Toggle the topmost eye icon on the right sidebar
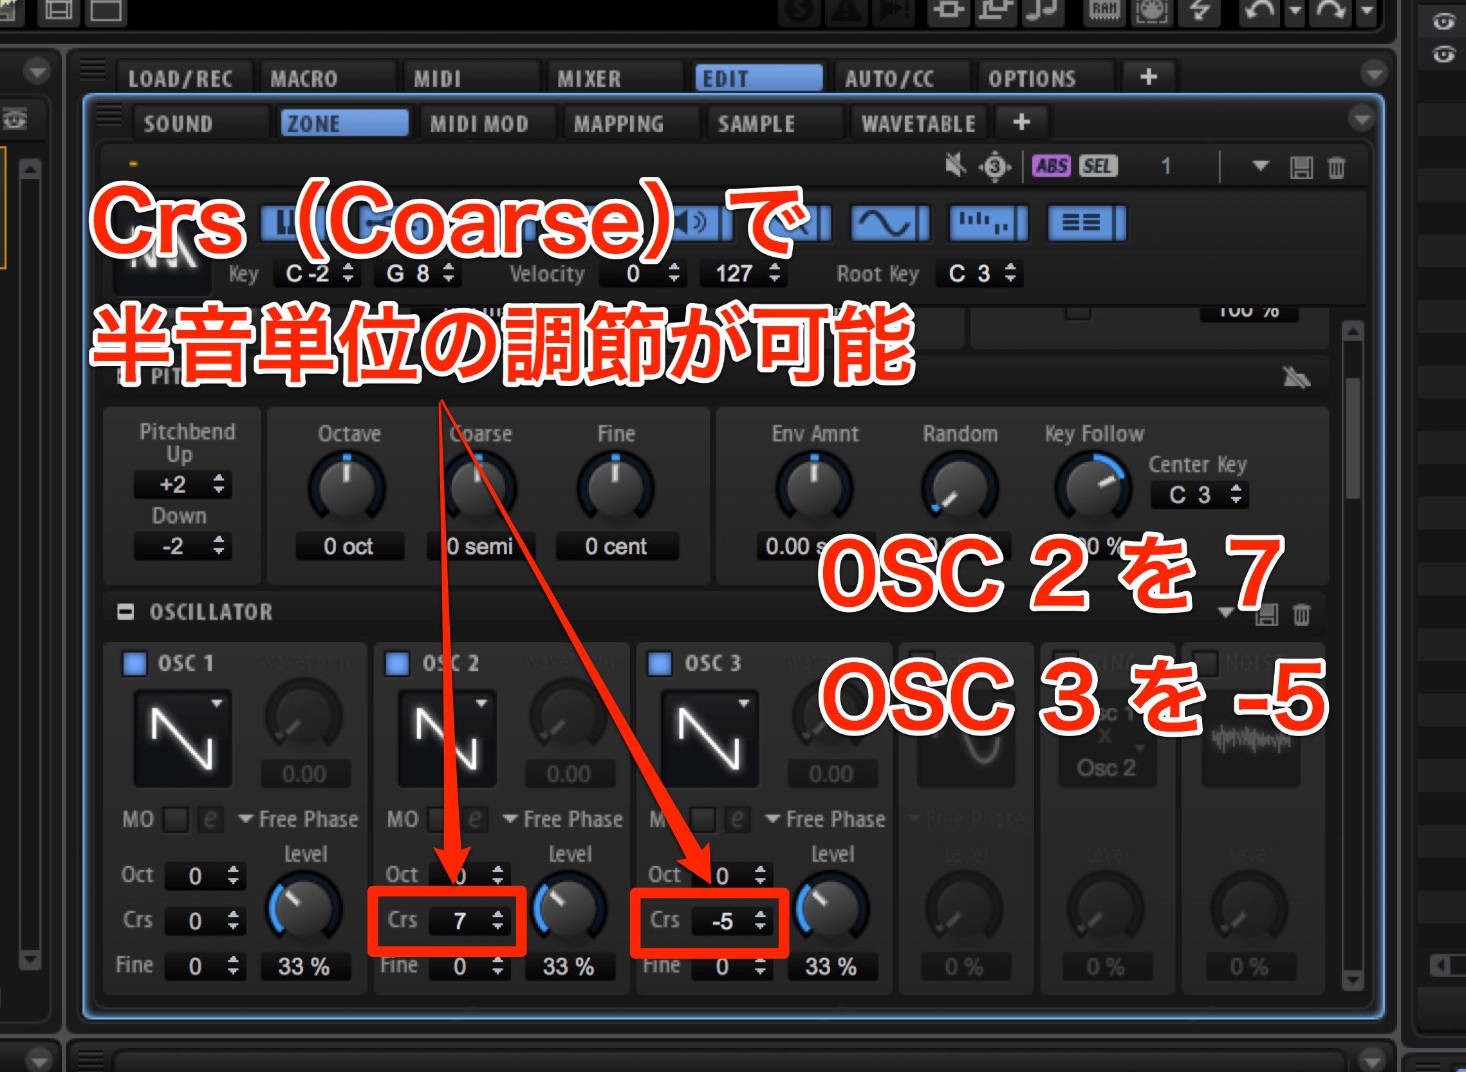1466x1072 pixels. pyautogui.click(x=1443, y=22)
